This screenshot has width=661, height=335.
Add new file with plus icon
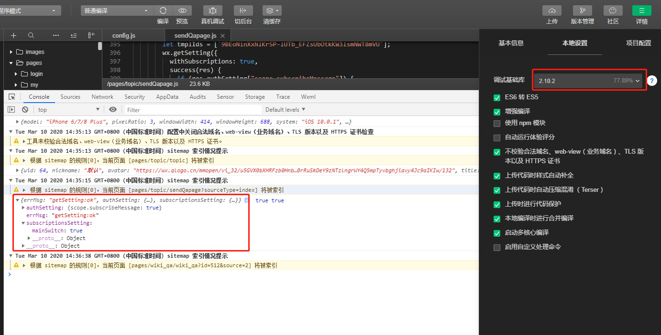(x=13, y=35)
